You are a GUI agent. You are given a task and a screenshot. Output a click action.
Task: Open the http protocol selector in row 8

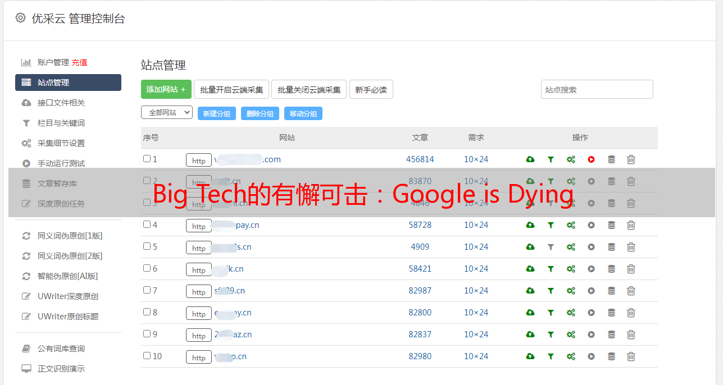point(198,313)
